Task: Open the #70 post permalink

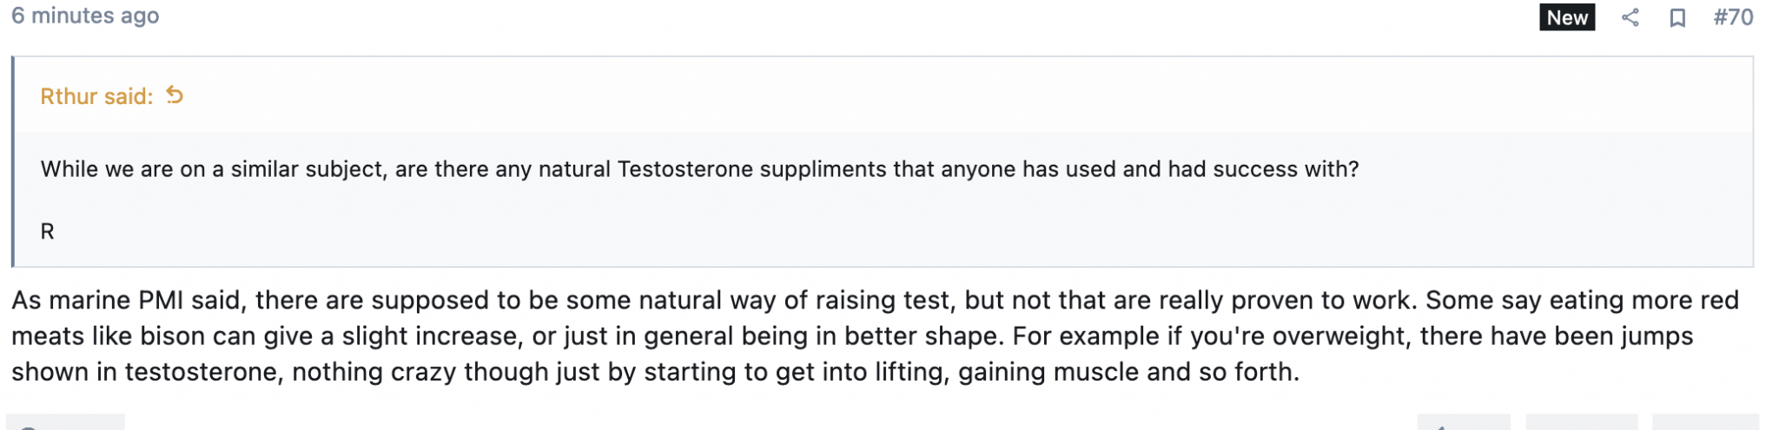Action: (1733, 17)
